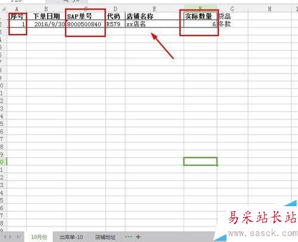The width and height of the screenshot is (298, 242).
Task: Click the SAP单号 header cell
Action: (86, 16)
